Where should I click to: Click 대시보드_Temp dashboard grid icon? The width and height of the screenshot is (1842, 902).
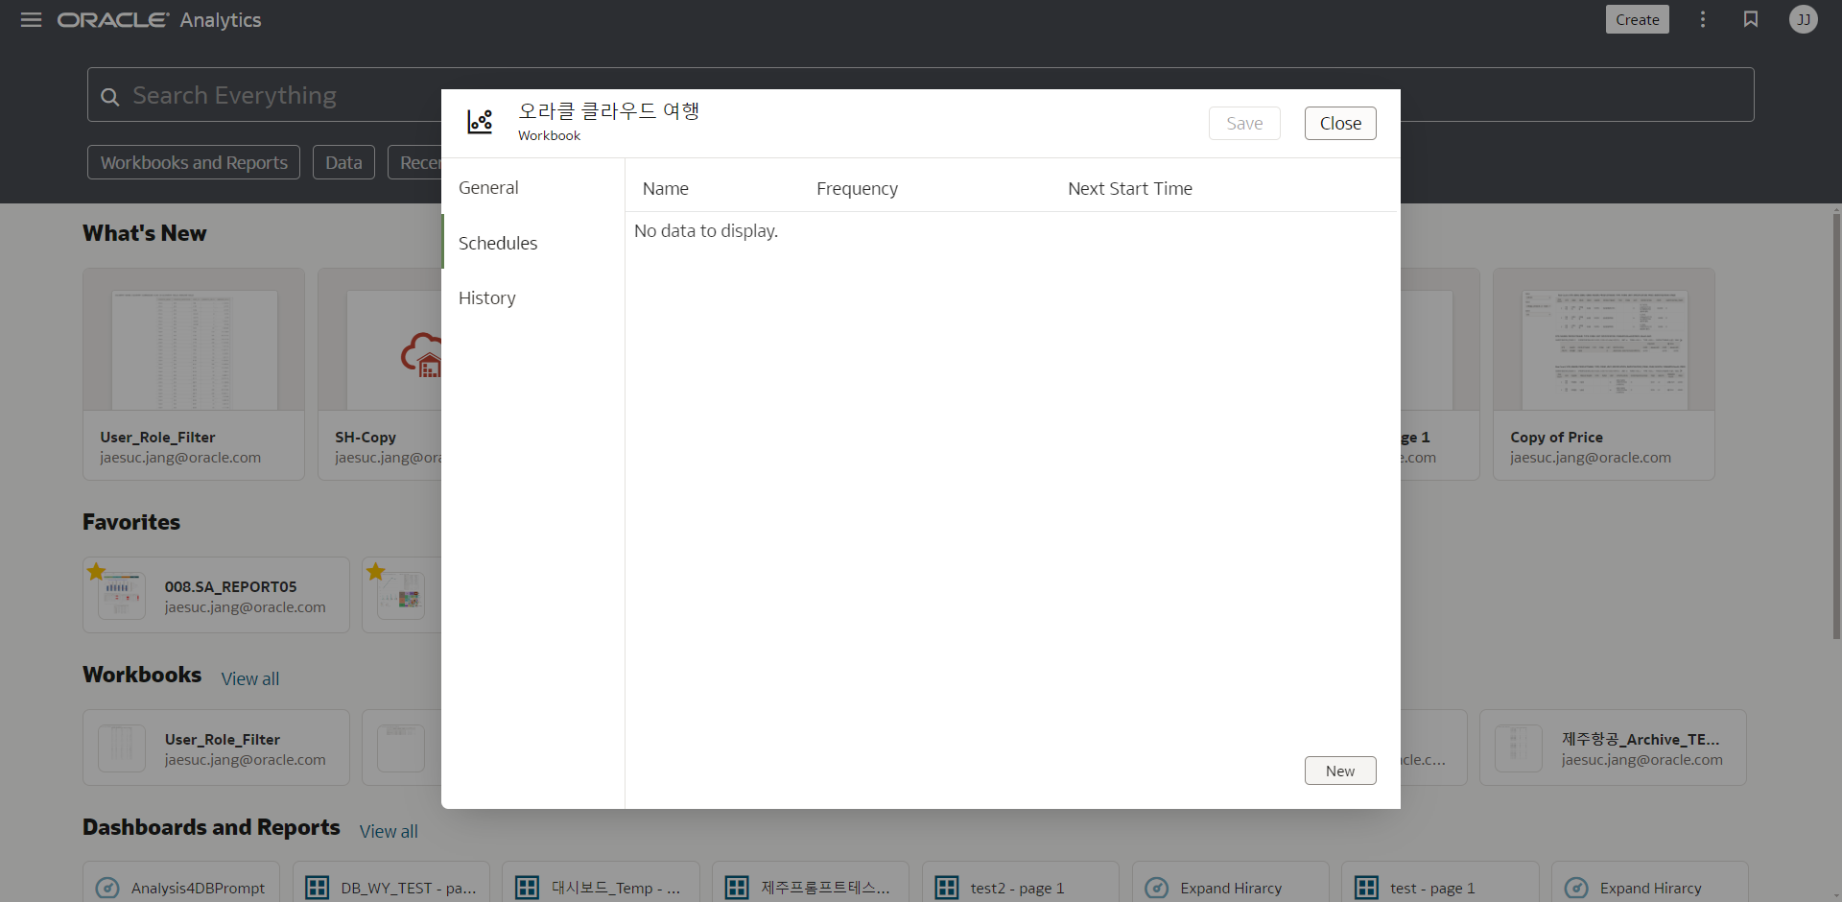528,888
